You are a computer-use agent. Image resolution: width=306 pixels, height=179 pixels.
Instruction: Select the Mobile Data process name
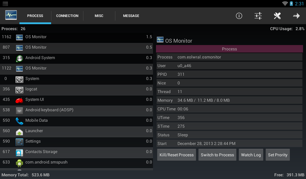coord(36,120)
